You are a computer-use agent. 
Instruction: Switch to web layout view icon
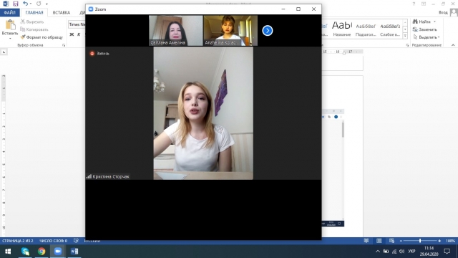[391, 241]
